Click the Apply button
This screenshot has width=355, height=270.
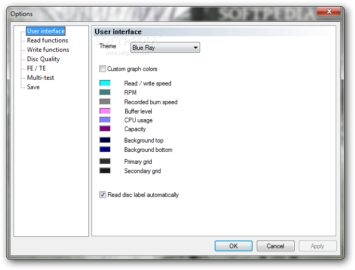tap(318, 246)
